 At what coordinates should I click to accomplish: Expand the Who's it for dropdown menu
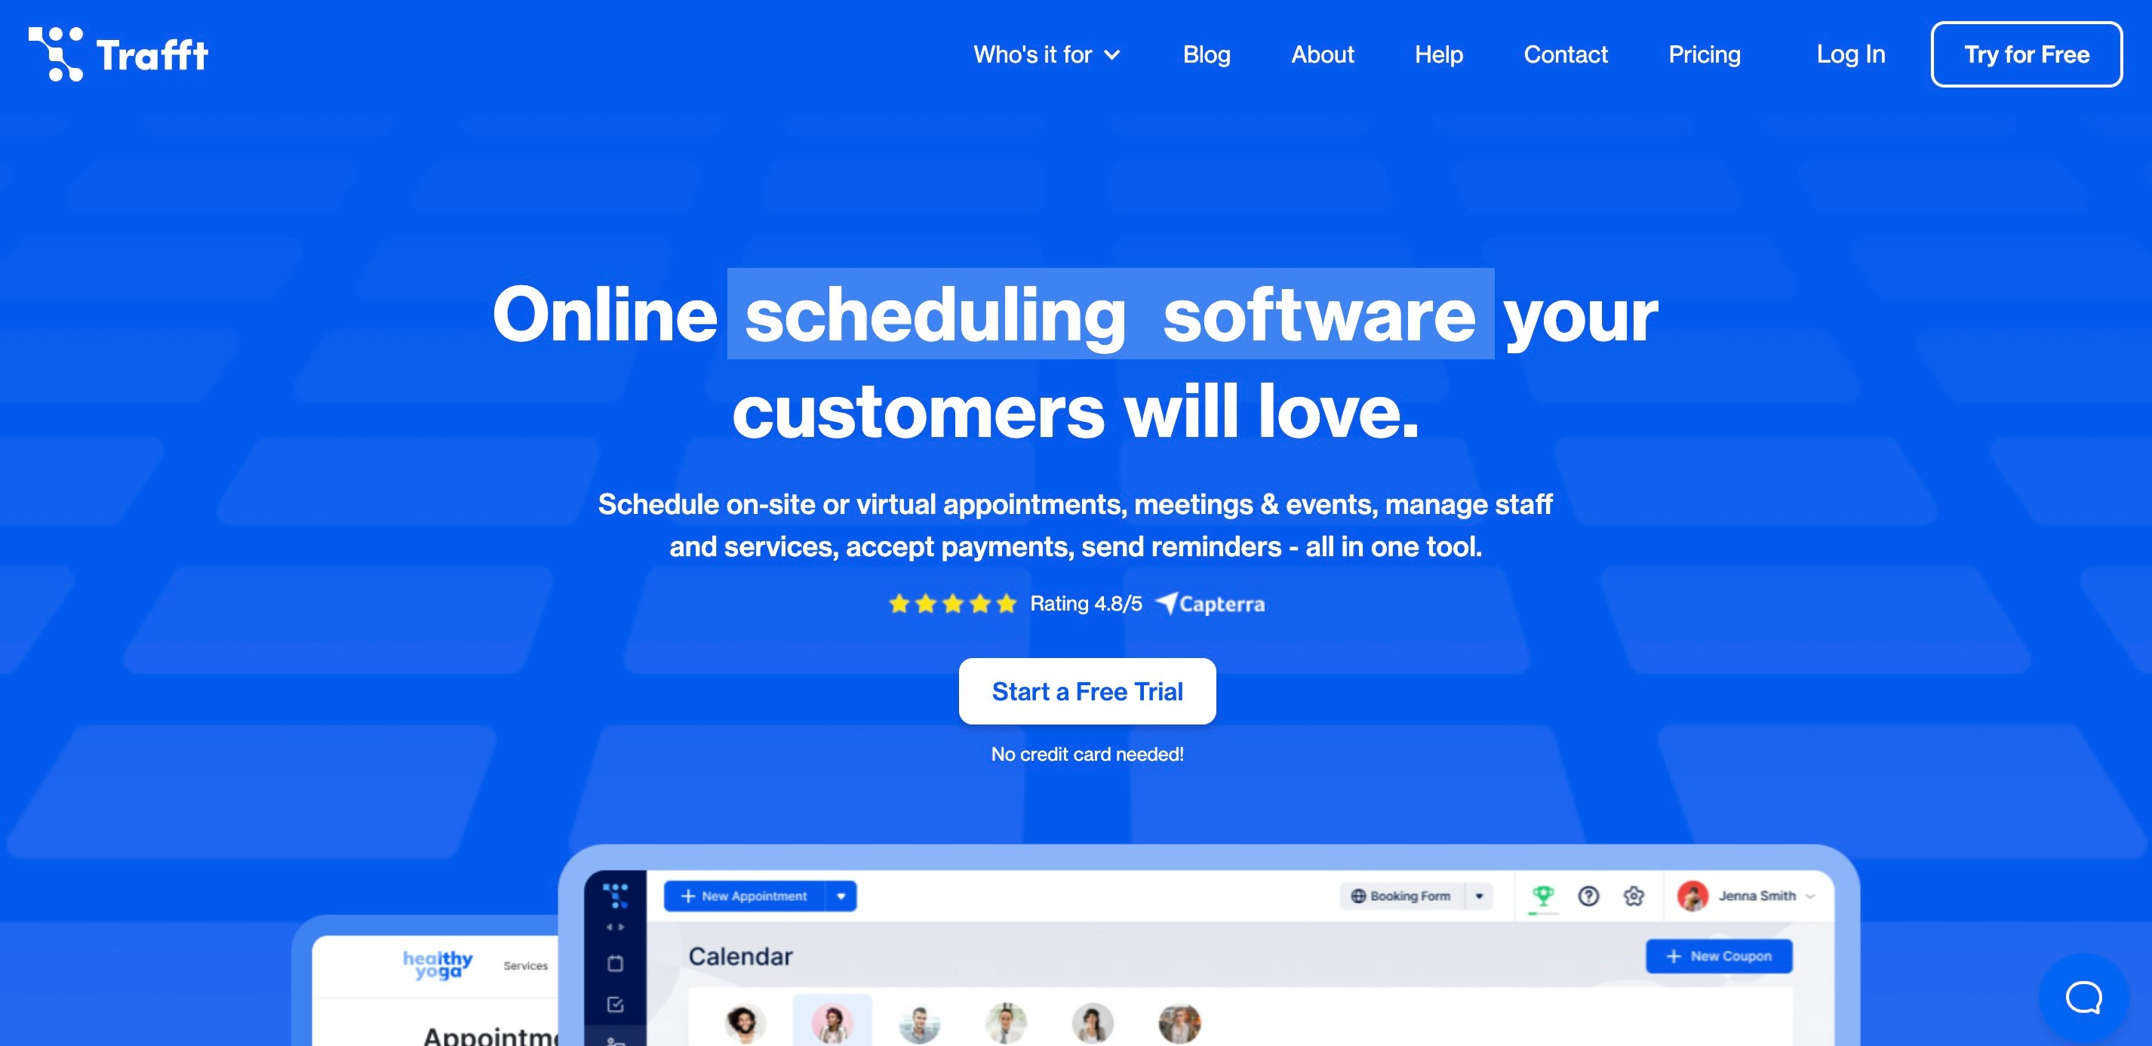[1044, 54]
